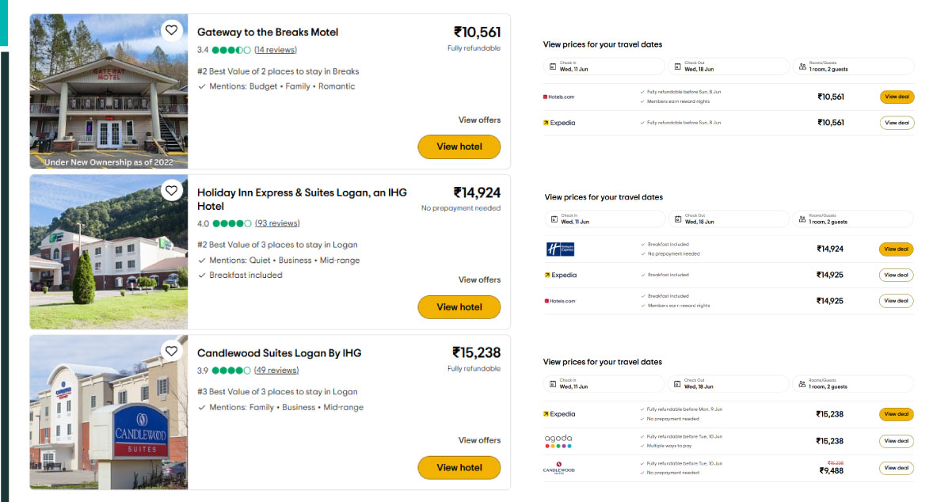Click View deal for ₹9,488 Candlewood offer
Screen dimensions: 952x502
897,468
